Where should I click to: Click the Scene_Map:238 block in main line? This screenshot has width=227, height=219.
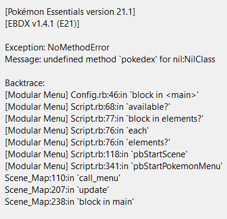[x=70, y=202]
